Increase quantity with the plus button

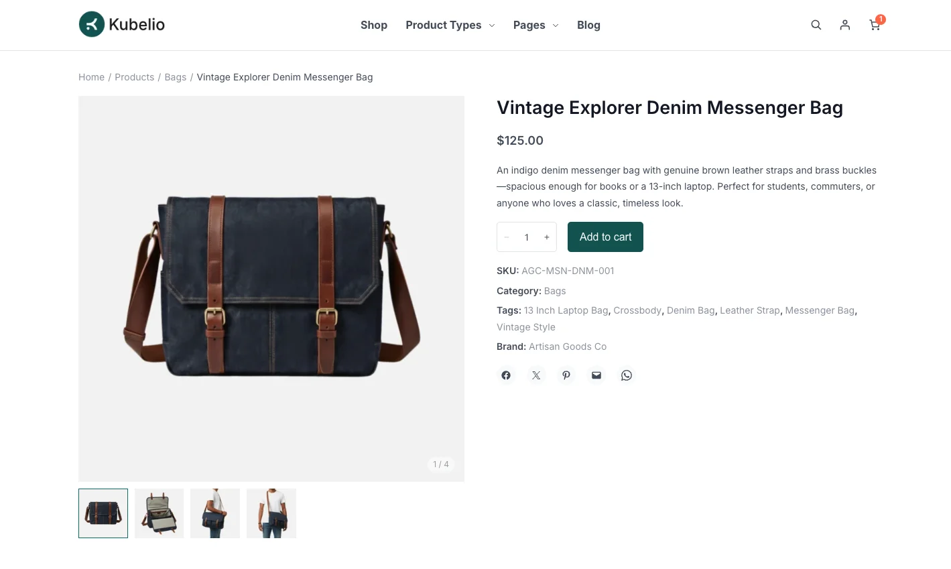pyautogui.click(x=547, y=237)
